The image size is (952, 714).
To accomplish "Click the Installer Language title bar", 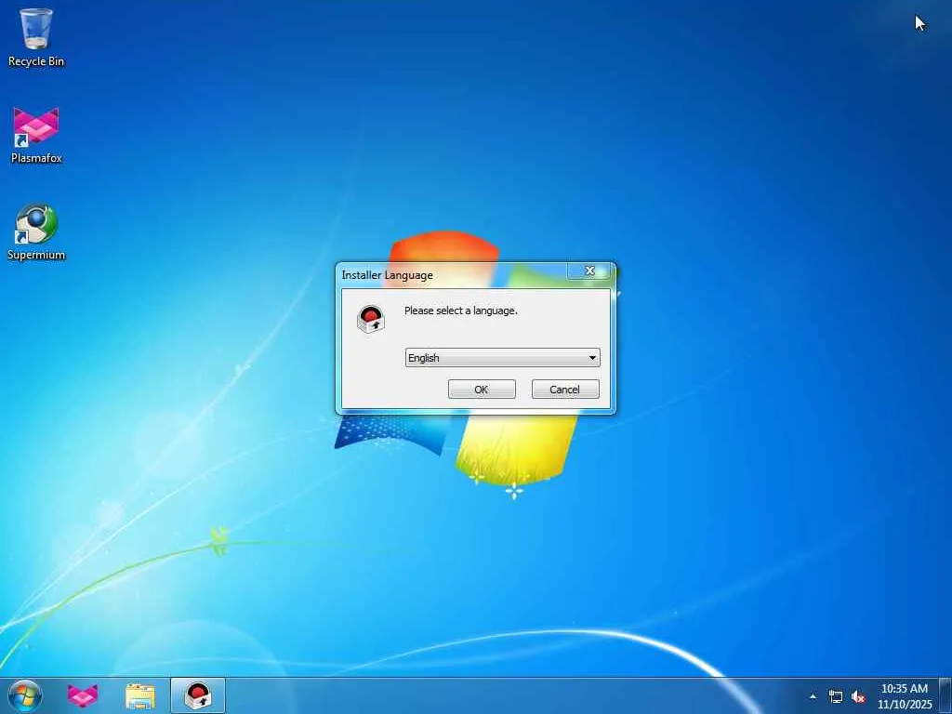I will (x=453, y=275).
